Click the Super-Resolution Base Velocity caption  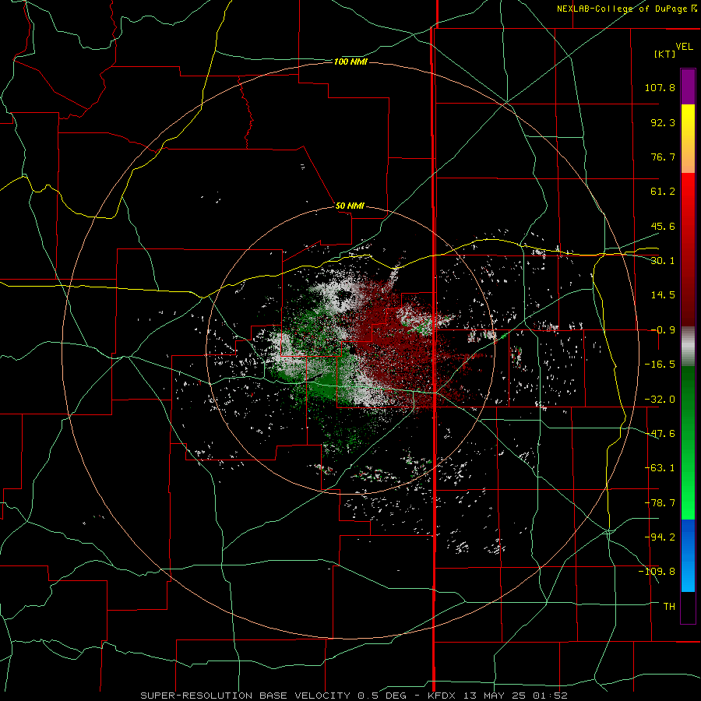354,696
